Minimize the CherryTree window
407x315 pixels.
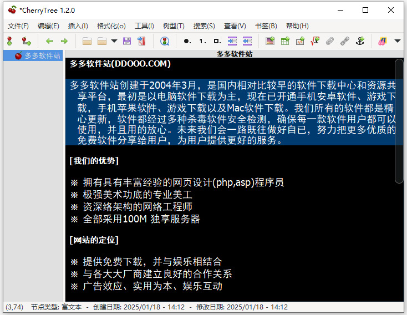(x=340, y=10)
